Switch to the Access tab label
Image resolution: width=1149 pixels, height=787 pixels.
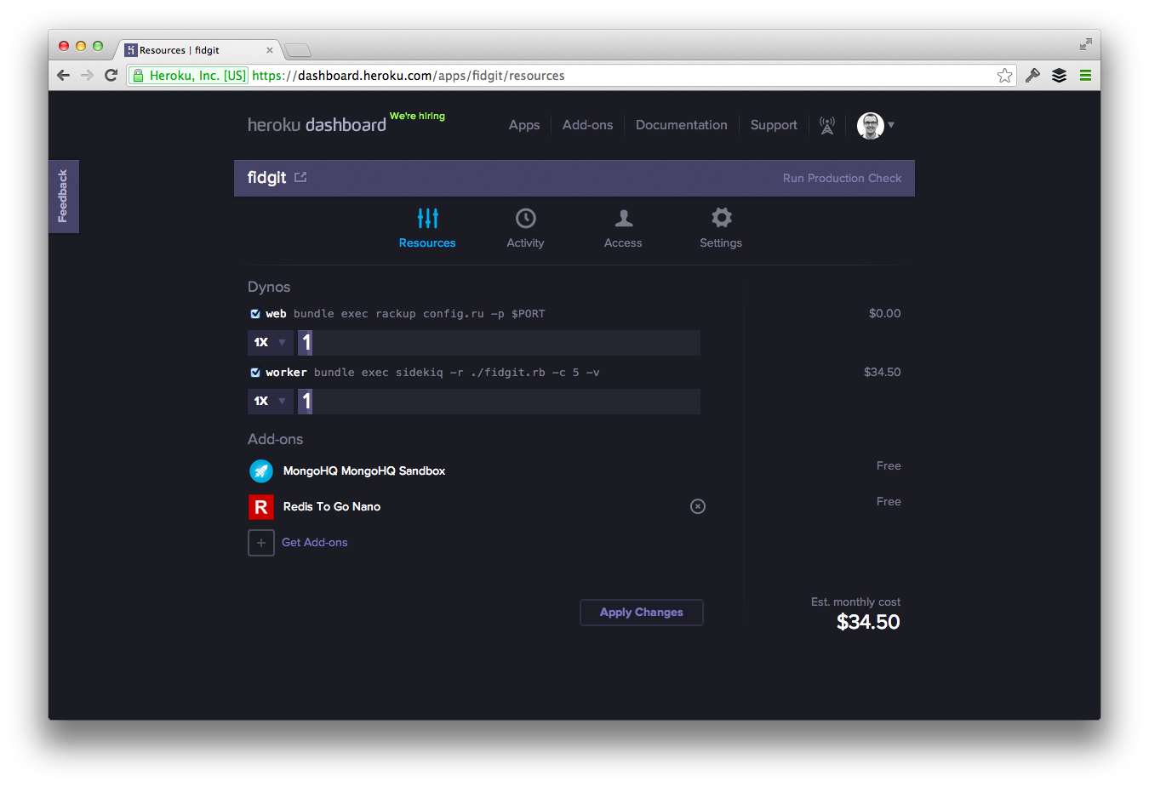[x=623, y=243]
